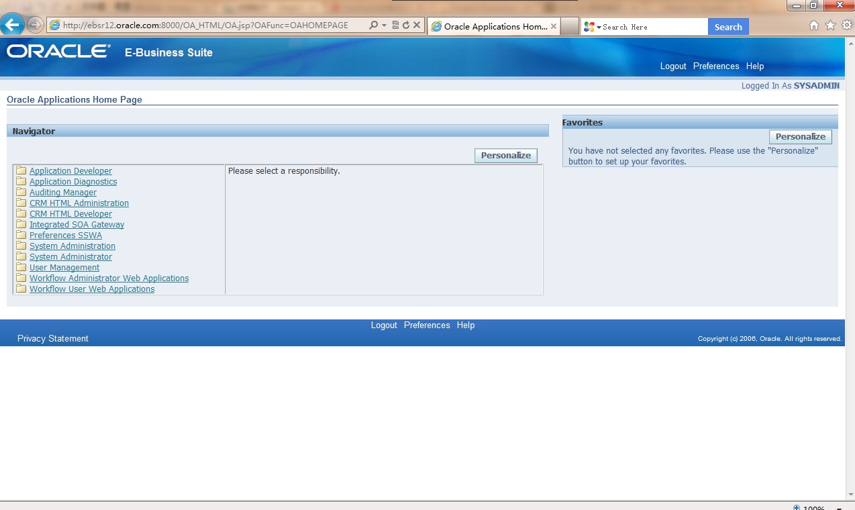Open the Application Developer responsibility link
Viewport: 855px width, 510px height.
(x=70, y=171)
